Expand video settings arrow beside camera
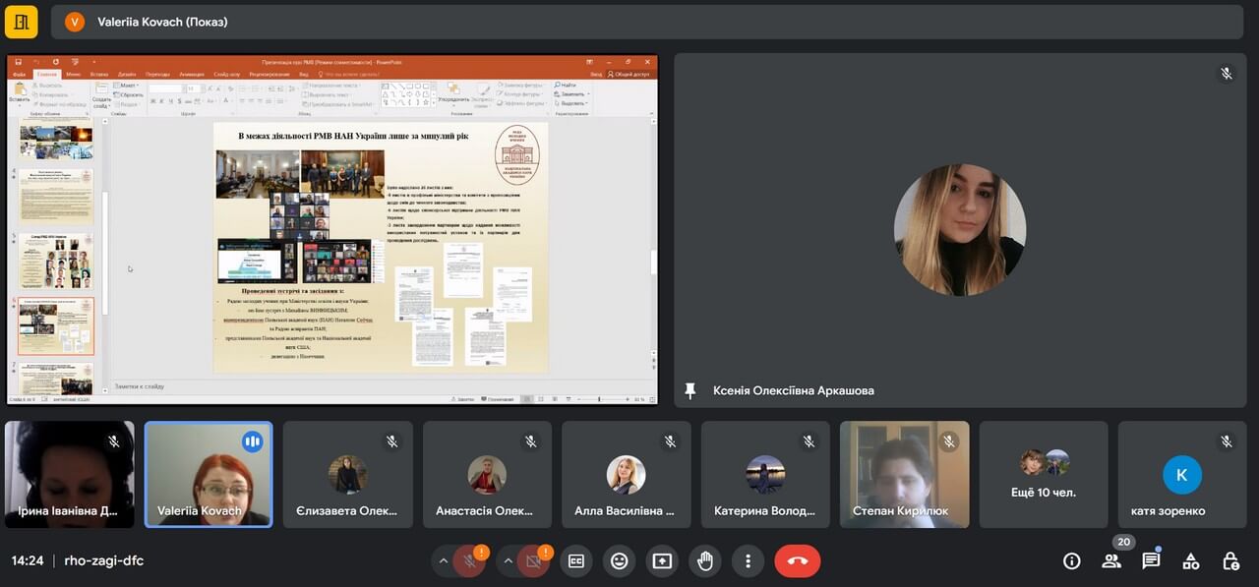The width and height of the screenshot is (1259, 587). (x=509, y=560)
